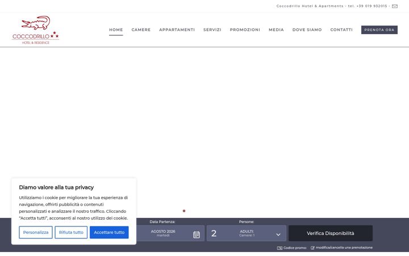The width and height of the screenshot is (409, 256).
Task: Open the HOME menu item
Action: (x=116, y=30)
